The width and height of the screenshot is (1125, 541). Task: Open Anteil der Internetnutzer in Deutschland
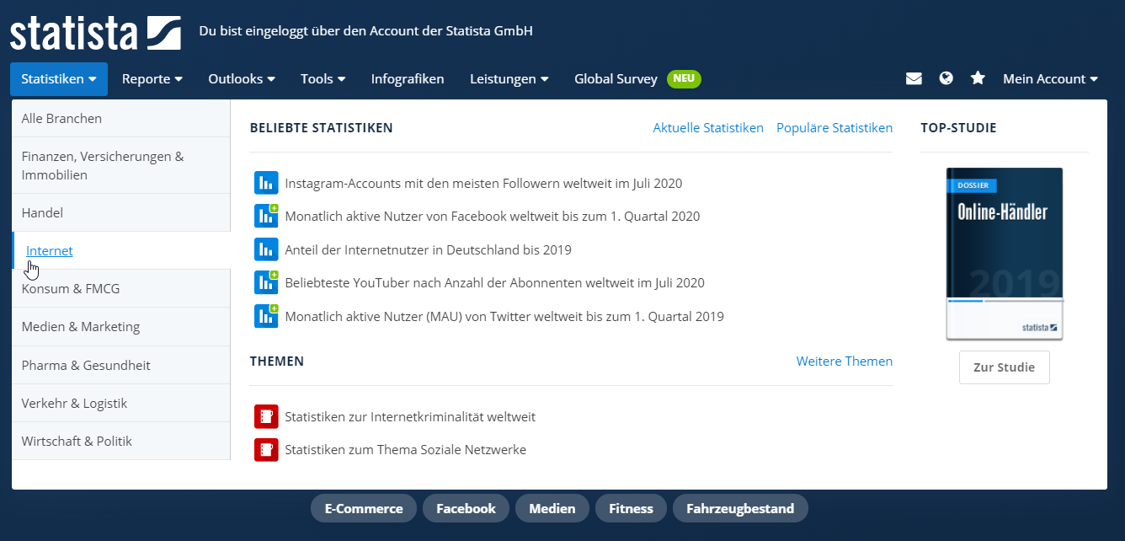coord(428,249)
